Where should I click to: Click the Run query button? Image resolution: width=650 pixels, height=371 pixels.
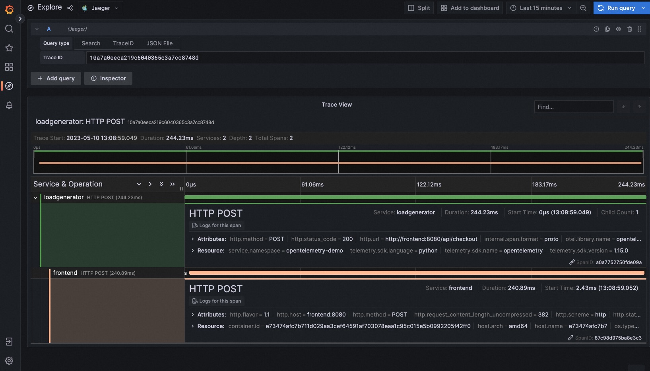(x=616, y=8)
